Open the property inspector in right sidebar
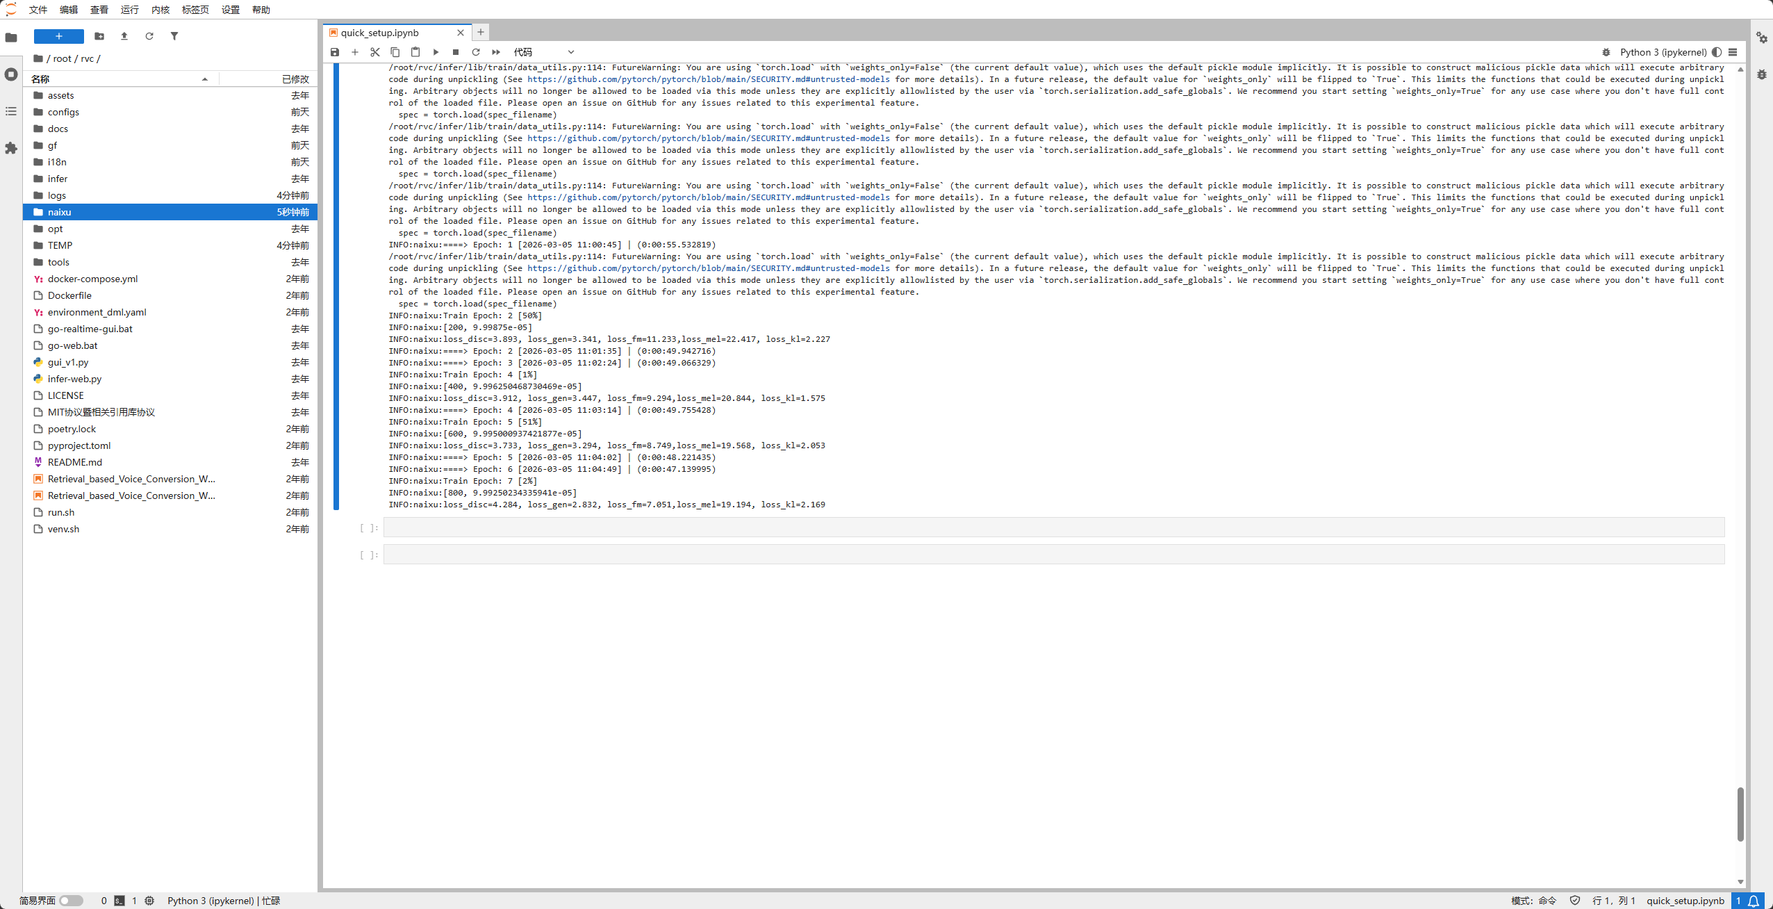This screenshot has height=909, width=1773. pos(1762,38)
